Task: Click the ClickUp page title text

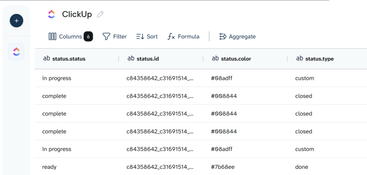Action: [x=77, y=14]
